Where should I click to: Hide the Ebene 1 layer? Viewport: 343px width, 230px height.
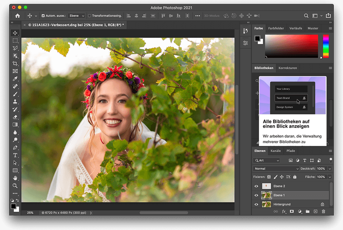[256, 195]
